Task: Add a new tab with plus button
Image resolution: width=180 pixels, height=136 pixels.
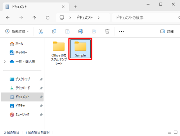Action: (75, 7)
